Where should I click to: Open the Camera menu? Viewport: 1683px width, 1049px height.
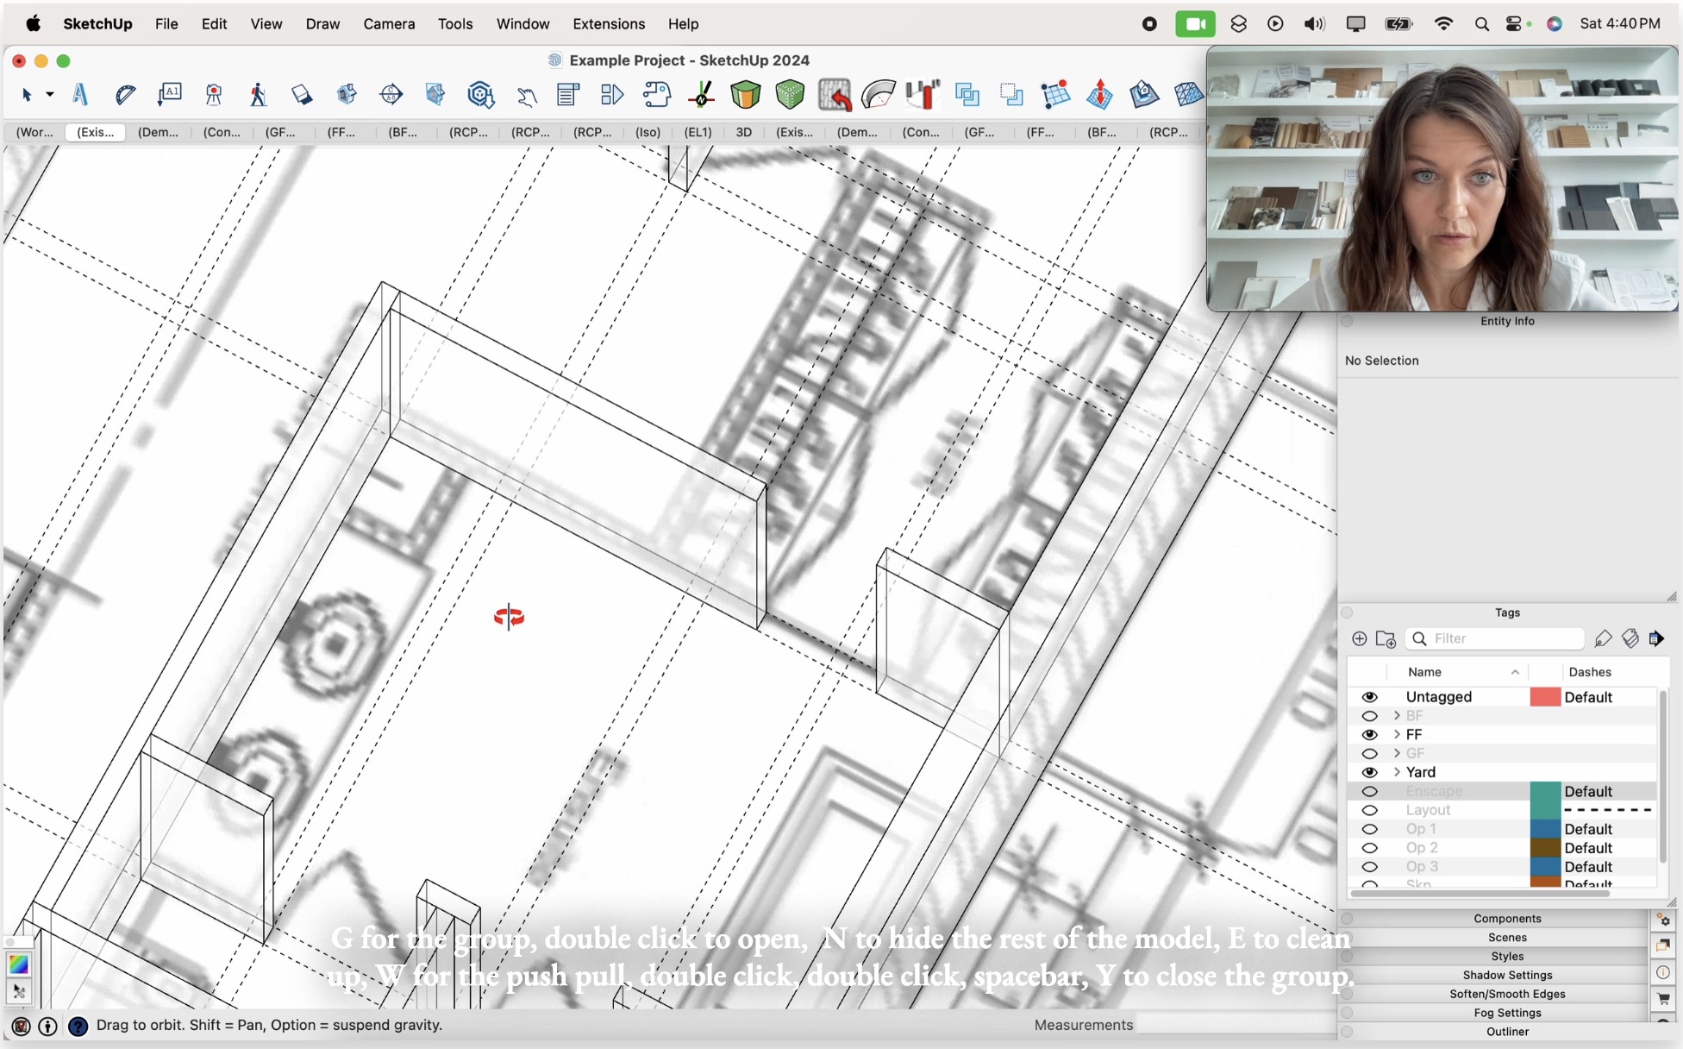(389, 23)
